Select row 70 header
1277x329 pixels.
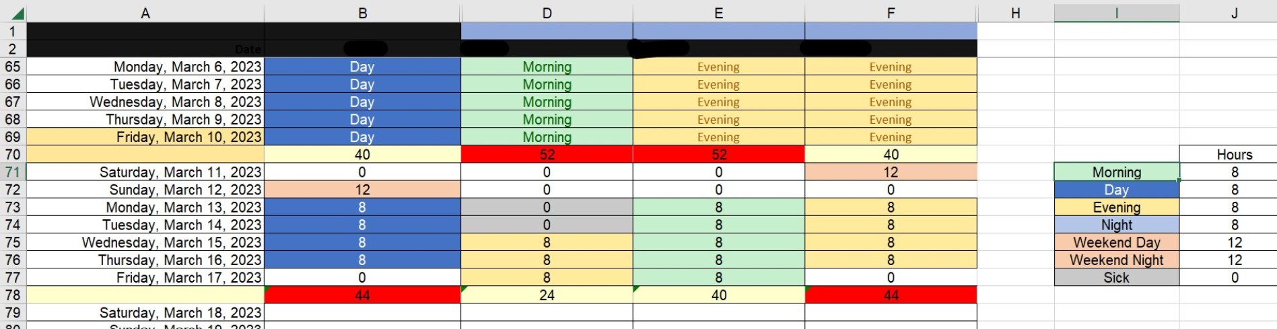point(13,155)
